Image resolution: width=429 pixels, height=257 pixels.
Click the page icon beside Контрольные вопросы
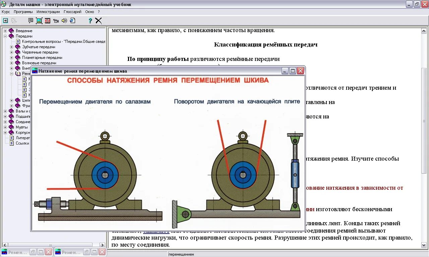18,41
